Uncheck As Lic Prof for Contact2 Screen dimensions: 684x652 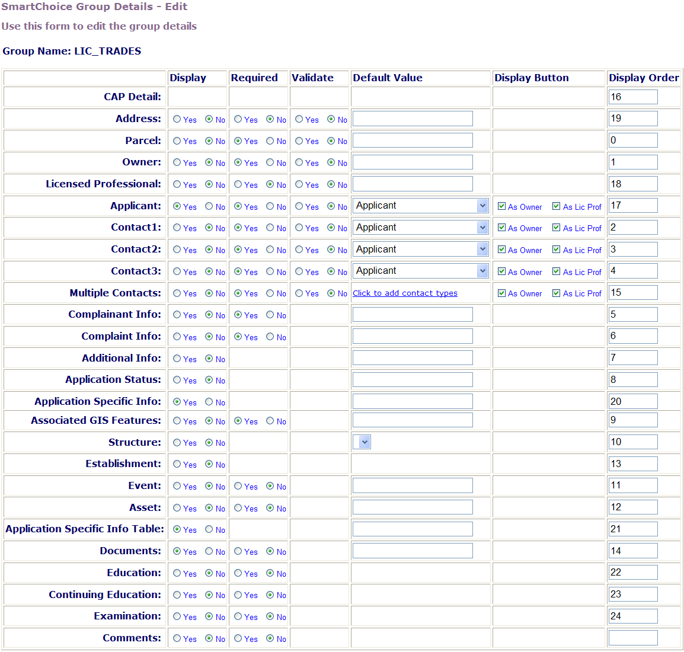[557, 250]
